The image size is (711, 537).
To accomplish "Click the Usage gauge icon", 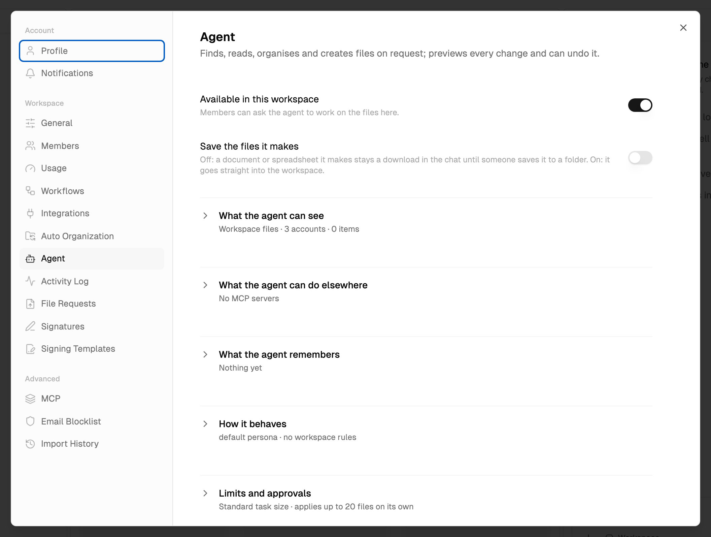I will coord(30,168).
